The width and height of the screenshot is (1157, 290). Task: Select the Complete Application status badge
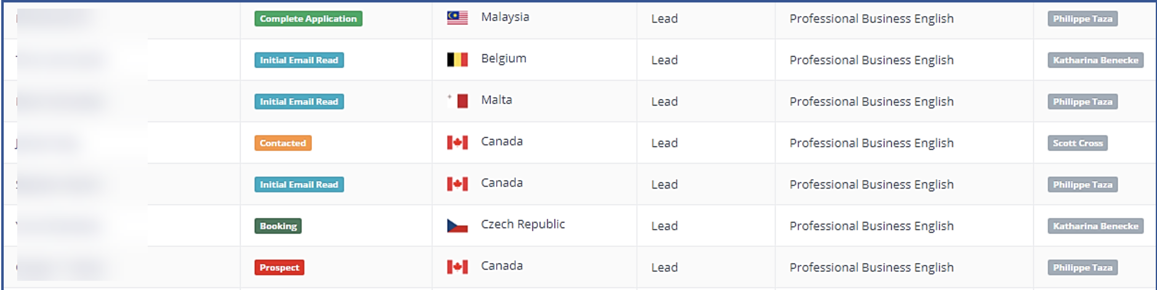[x=308, y=18]
